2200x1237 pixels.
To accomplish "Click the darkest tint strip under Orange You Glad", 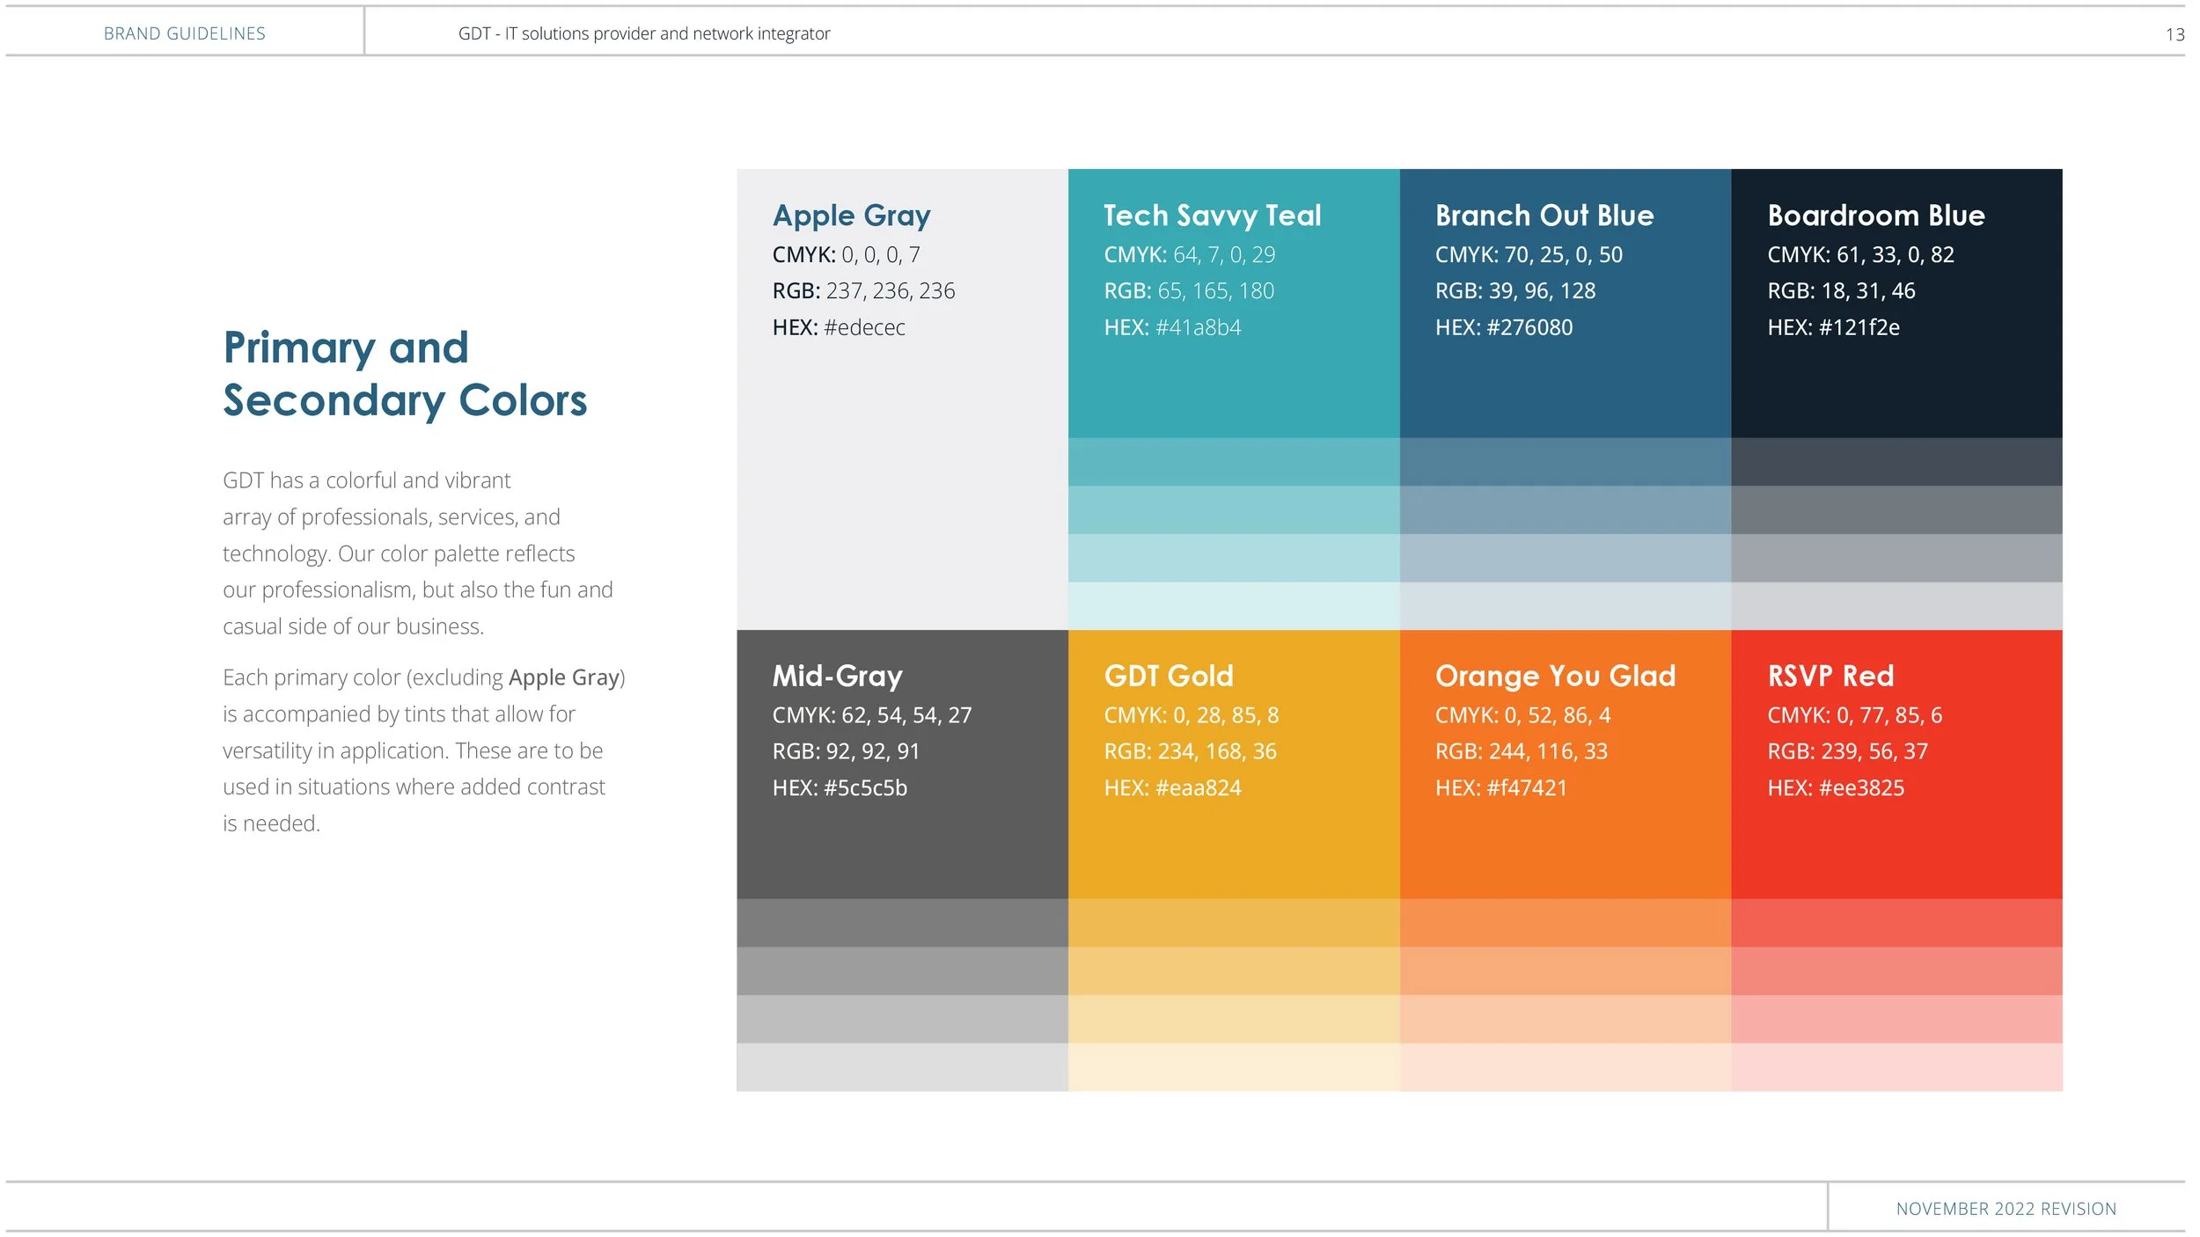I will [x=1566, y=923].
